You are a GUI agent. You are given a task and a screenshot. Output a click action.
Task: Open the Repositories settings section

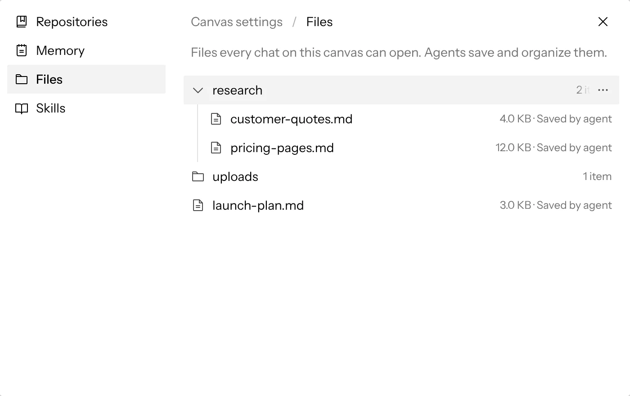coord(86,22)
